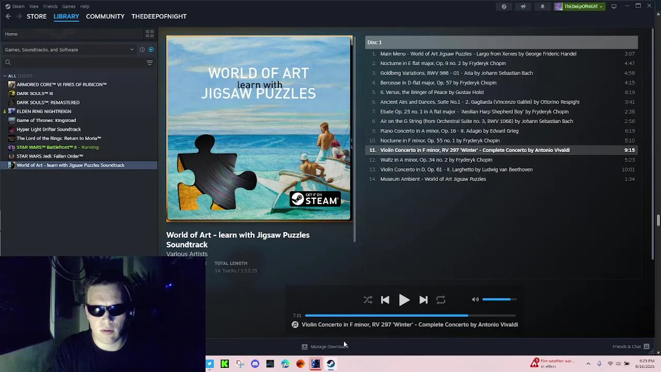Image resolution: width=661 pixels, height=372 pixels.
Task: Play Museum Ambient track 14
Action: pyautogui.click(x=501, y=179)
